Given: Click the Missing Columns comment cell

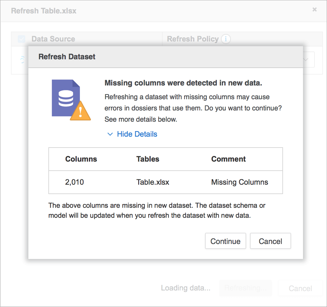Looking at the screenshot, I should coord(240,182).
